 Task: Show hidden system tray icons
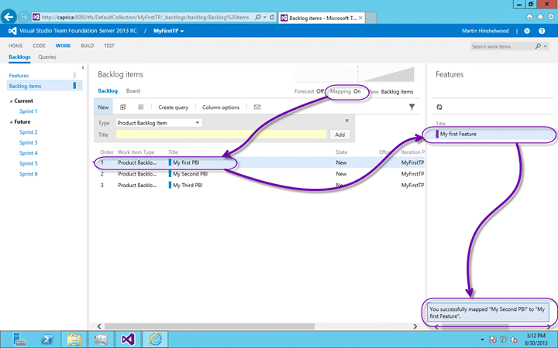point(482,339)
